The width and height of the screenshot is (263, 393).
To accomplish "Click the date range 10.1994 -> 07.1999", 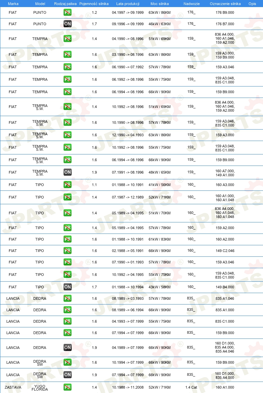I will [128, 362].
